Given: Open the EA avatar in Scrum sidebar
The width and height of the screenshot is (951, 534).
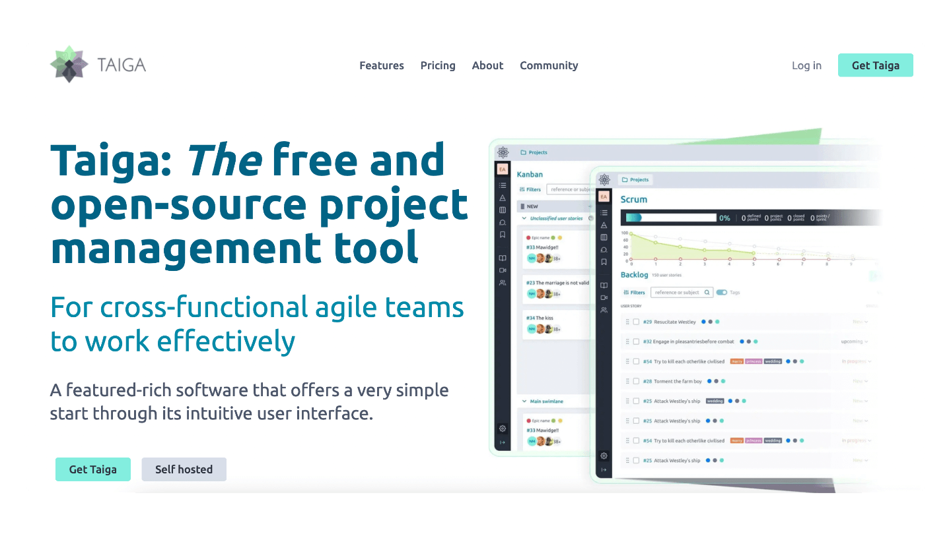Looking at the screenshot, I should (604, 196).
